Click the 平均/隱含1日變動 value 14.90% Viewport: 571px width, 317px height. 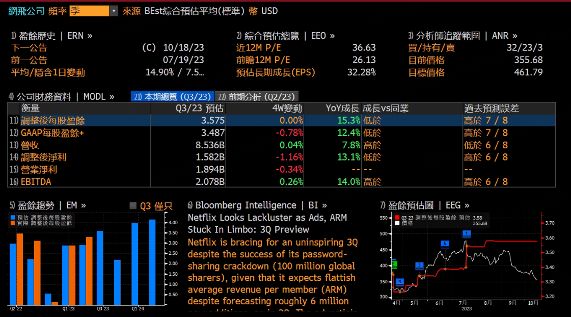click(x=160, y=72)
